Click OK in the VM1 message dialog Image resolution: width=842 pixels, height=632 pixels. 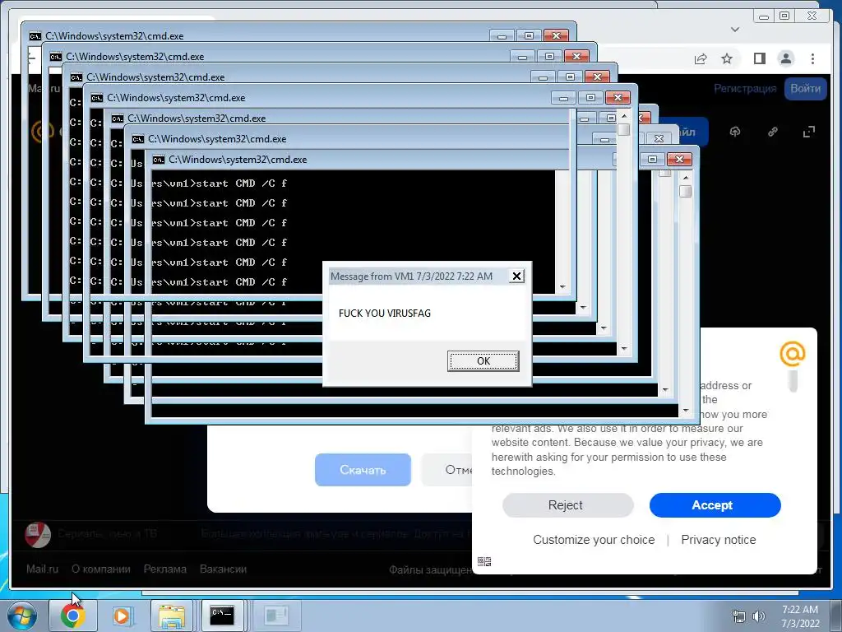483,360
